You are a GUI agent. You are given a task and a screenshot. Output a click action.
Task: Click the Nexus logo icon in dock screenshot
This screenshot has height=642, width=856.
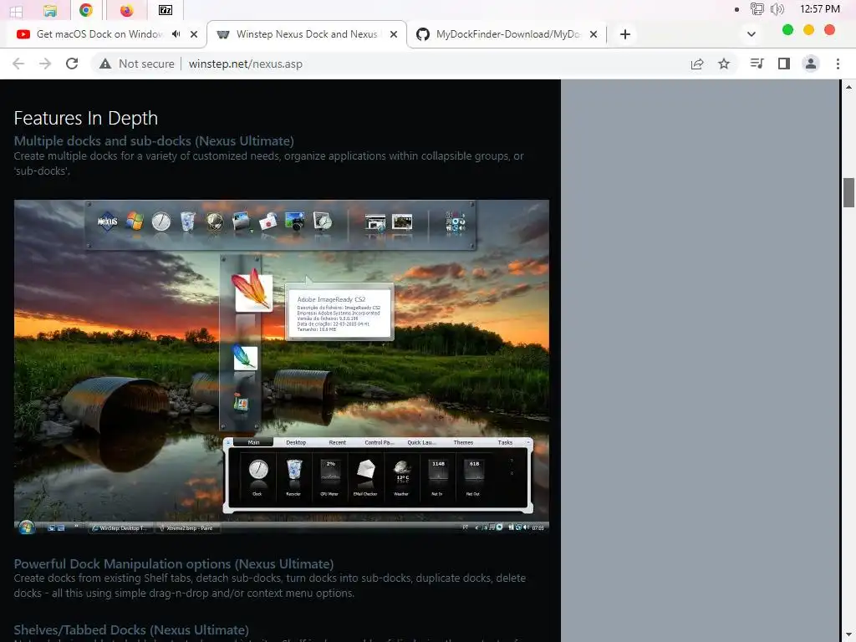click(108, 221)
